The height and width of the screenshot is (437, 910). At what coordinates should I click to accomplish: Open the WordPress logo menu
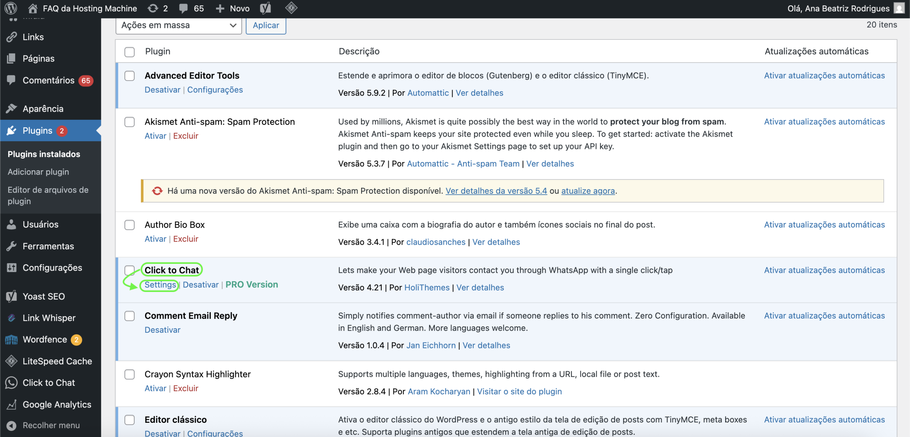click(x=11, y=8)
